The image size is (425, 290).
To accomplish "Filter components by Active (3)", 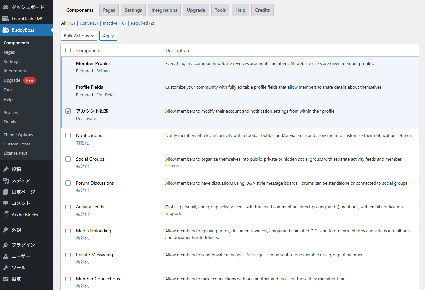I will 89,23.
